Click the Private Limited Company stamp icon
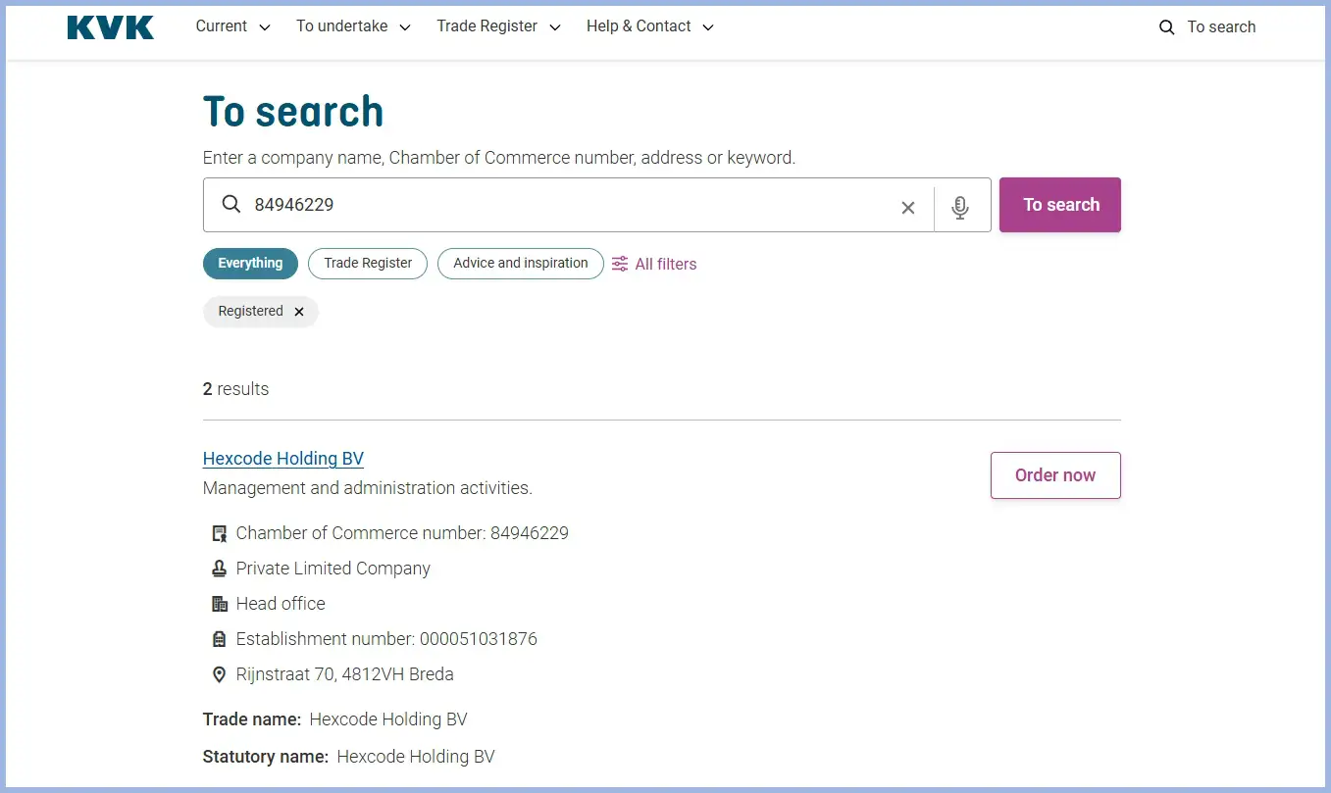The width and height of the screenshot is (1331, 793). pos(220,569)
